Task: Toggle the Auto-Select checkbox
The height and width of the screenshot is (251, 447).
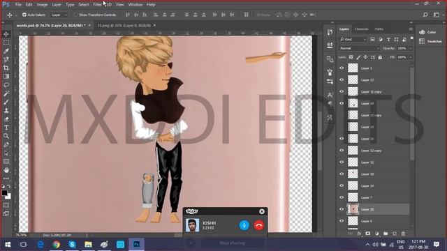Action: [24, 15]
